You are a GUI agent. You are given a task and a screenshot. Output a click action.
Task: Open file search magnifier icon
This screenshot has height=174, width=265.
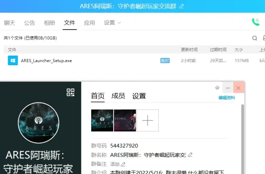[x=254, y=38]
